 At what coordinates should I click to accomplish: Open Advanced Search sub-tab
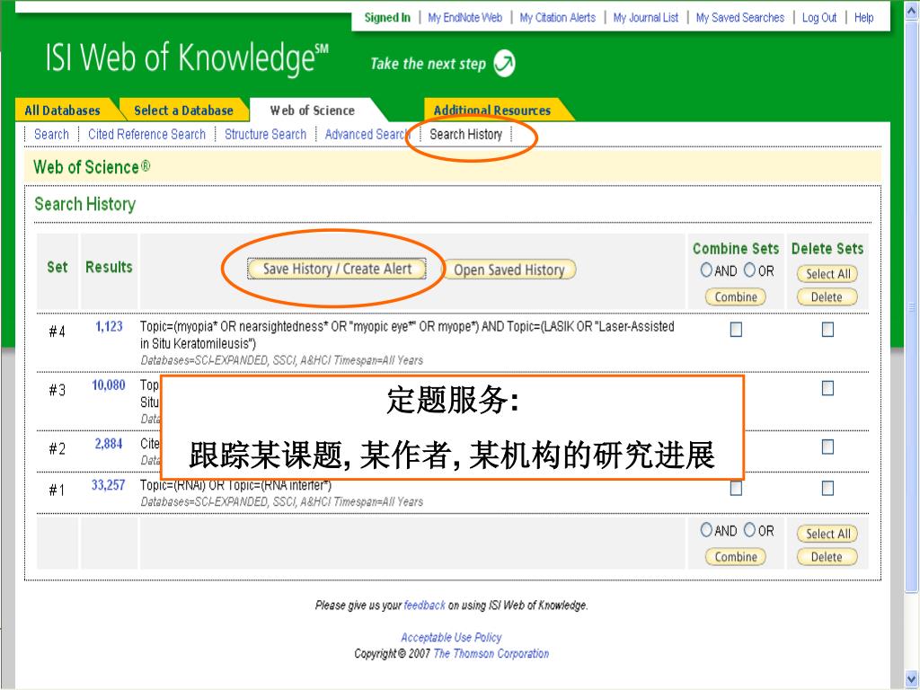[367, 135]
